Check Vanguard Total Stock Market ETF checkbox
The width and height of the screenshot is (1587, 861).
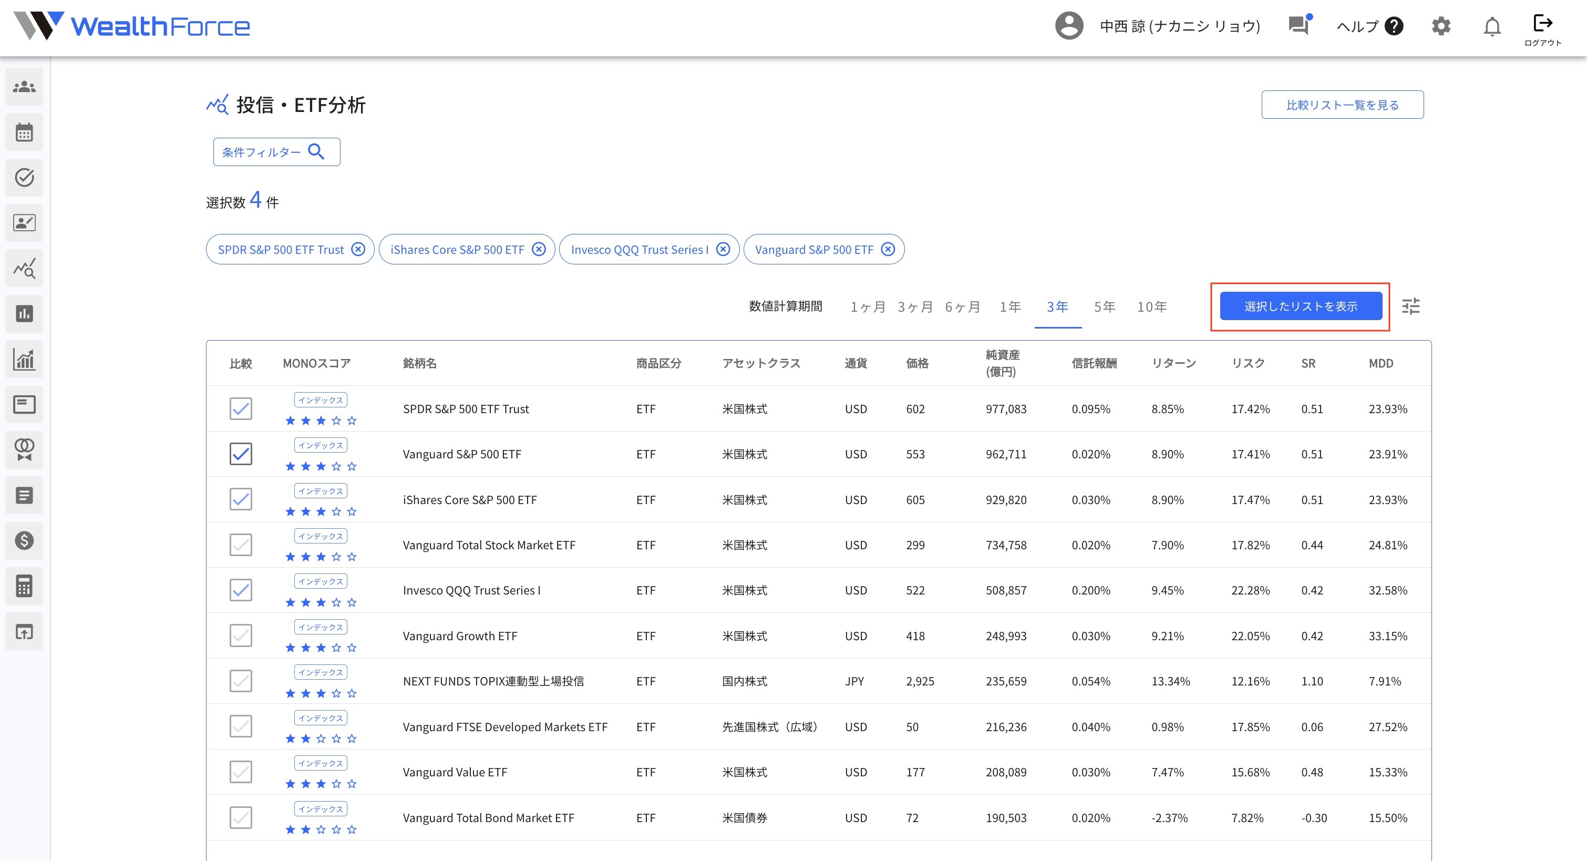pyautogui.click(x=240, y=545)
